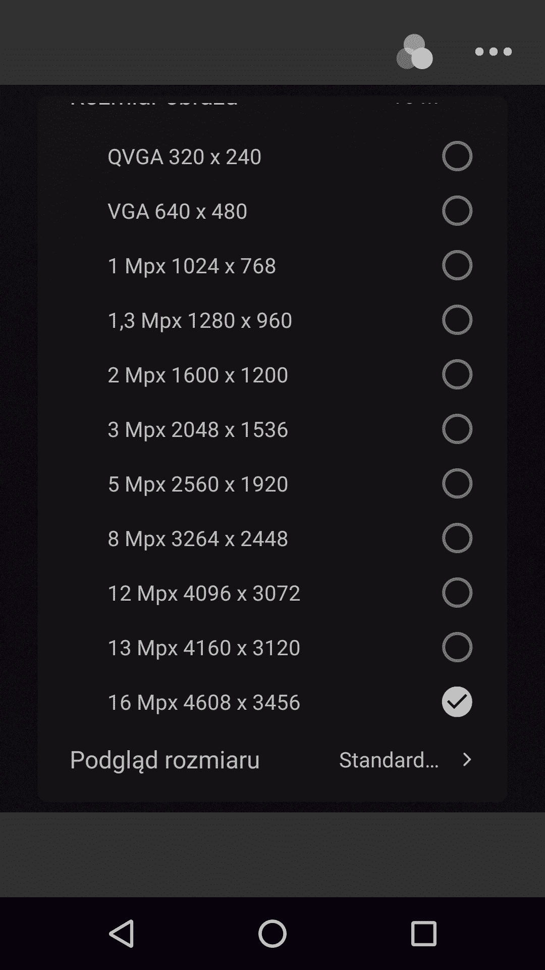Viewport: 545px width, 970px height.
Task: Click the checked 16 Mpx 4608 x 3456 option
Action: 457,702
